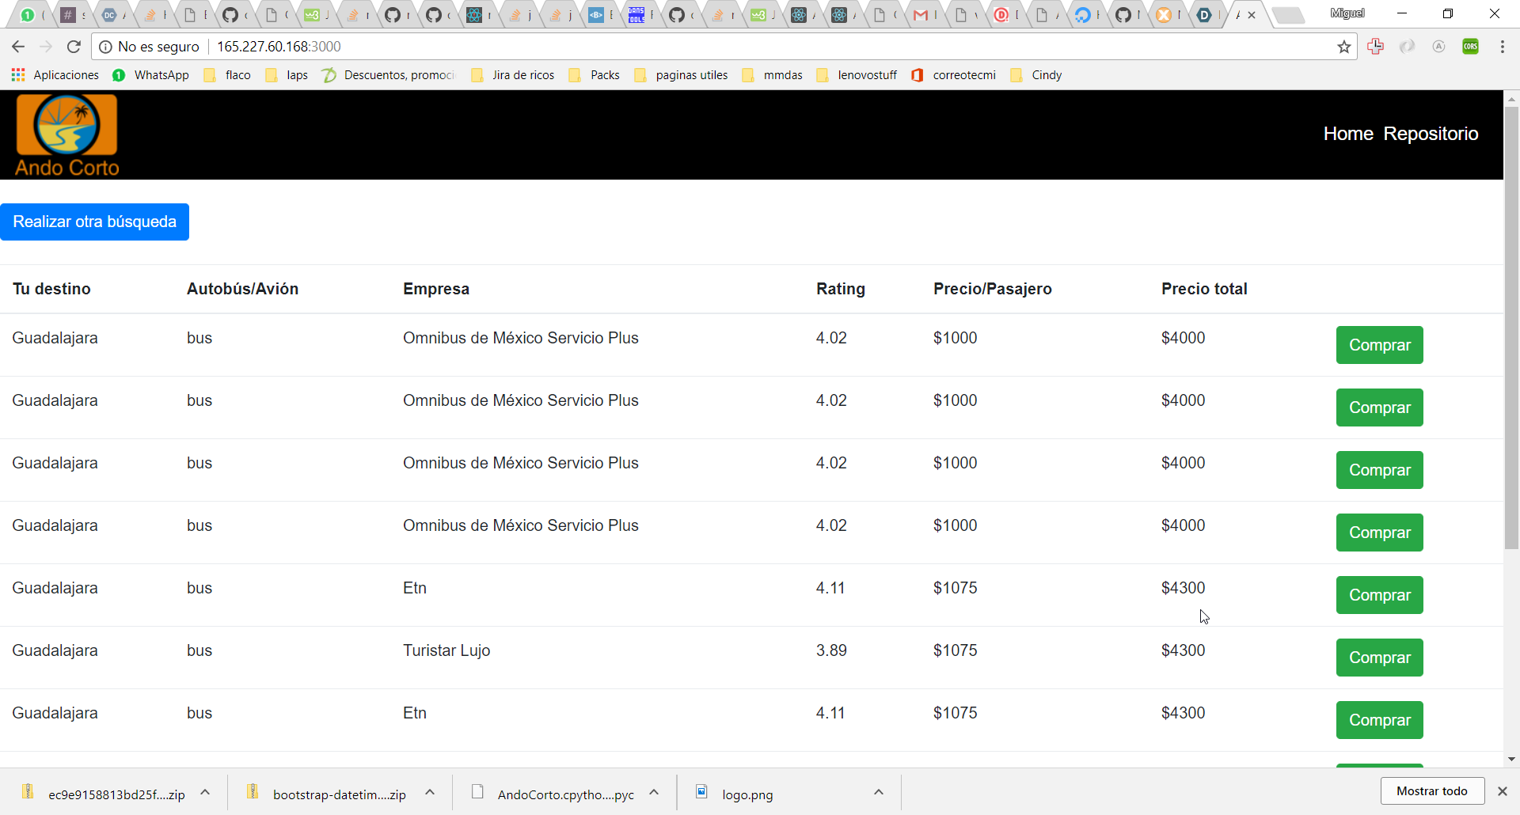Click the vertical scrollbar thumb
The image size is (1520, 815).
tap(1512, 328)
